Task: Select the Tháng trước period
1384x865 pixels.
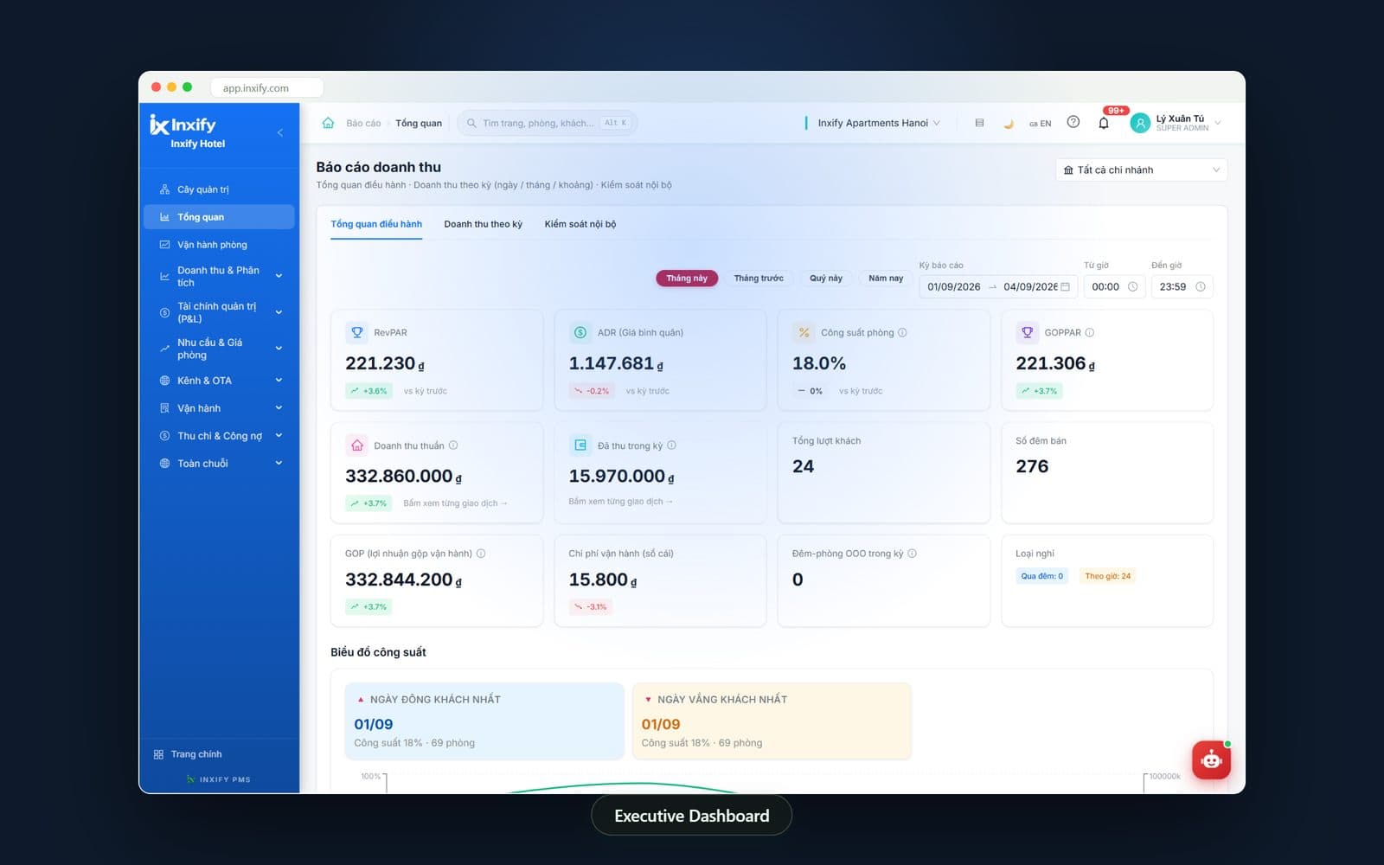Action: (x=759, y=279)
